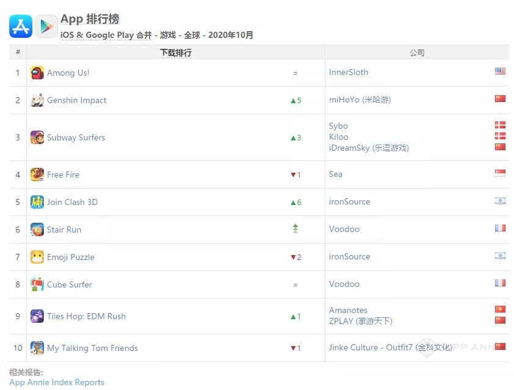Viewport: 514px width, 390px height.
Task: Click the Denmark flag beside Sybo
Action: [500, 125]
